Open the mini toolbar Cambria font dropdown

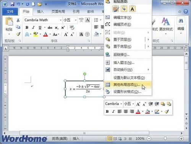(121, 104)
